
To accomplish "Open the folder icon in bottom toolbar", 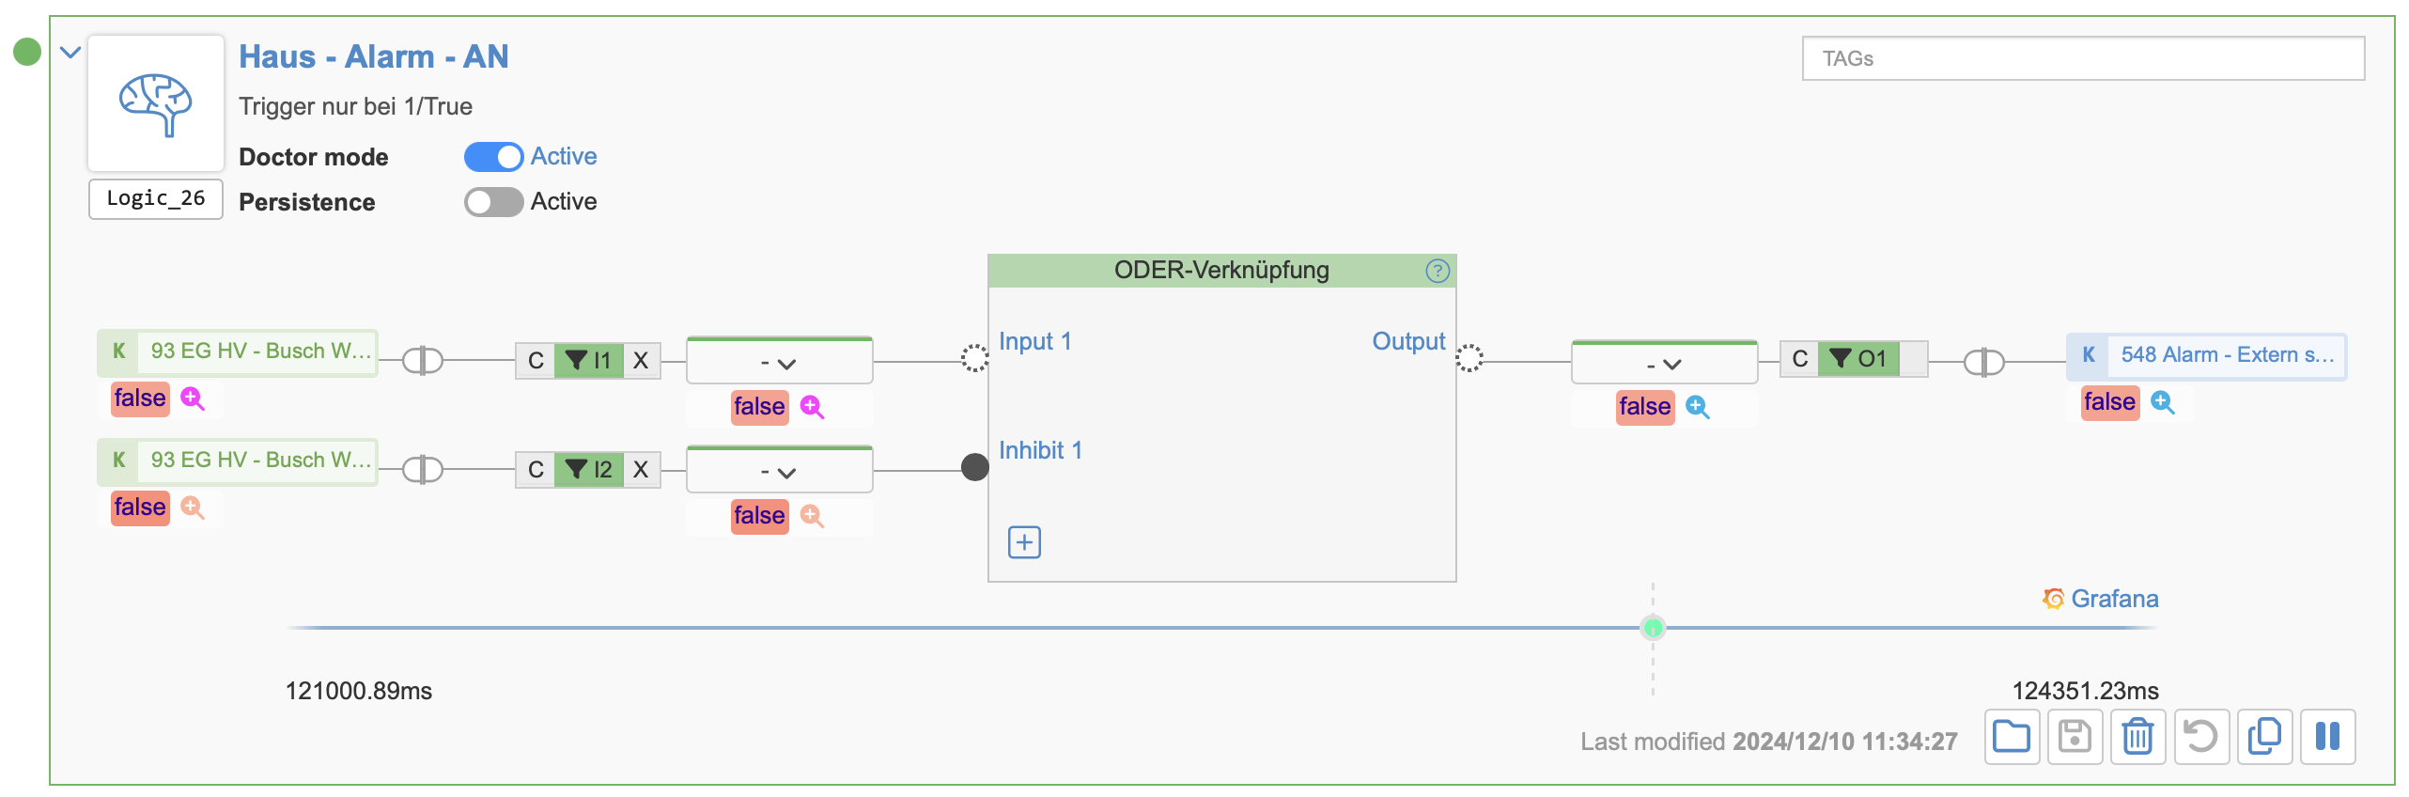I will click(2012, 736).
